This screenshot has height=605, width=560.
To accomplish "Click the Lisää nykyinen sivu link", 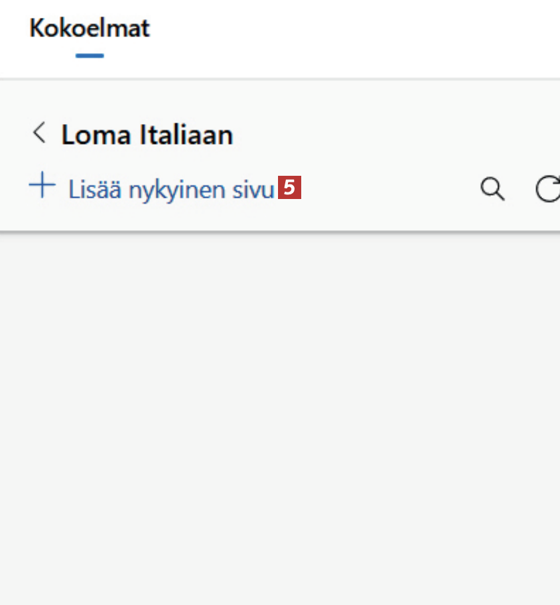I will [171, 190].
